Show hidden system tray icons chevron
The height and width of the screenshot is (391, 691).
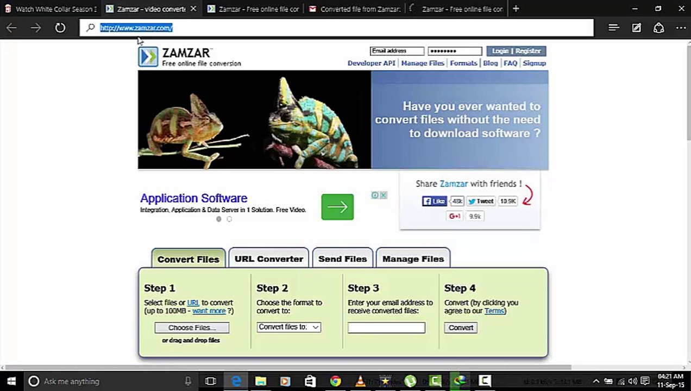(x=596, y=381)
